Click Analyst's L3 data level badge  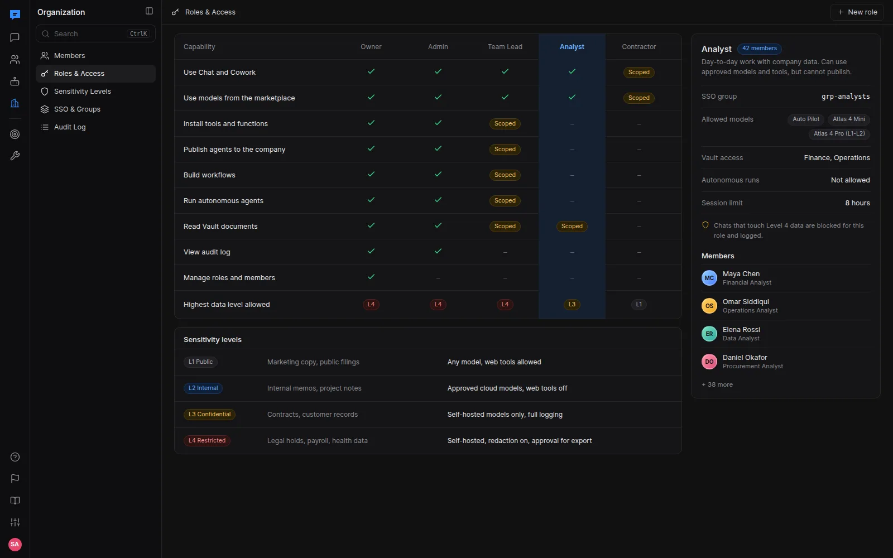(x=572, y=305)
